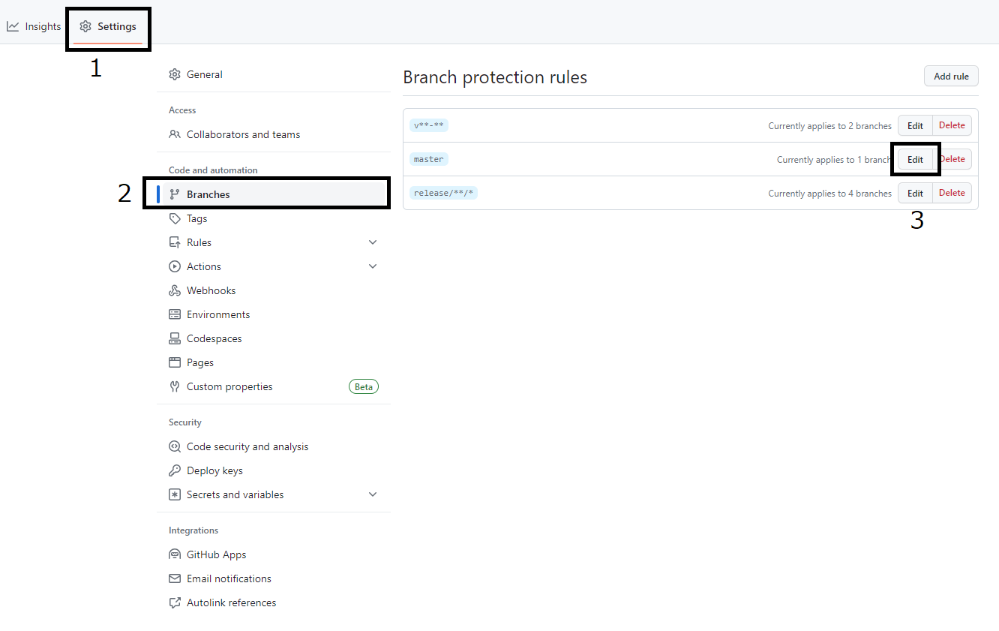Click the Add rule button

click(951, 76)
